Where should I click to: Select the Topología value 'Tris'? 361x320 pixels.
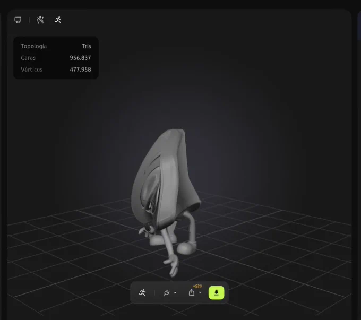[x=87, y=46]
